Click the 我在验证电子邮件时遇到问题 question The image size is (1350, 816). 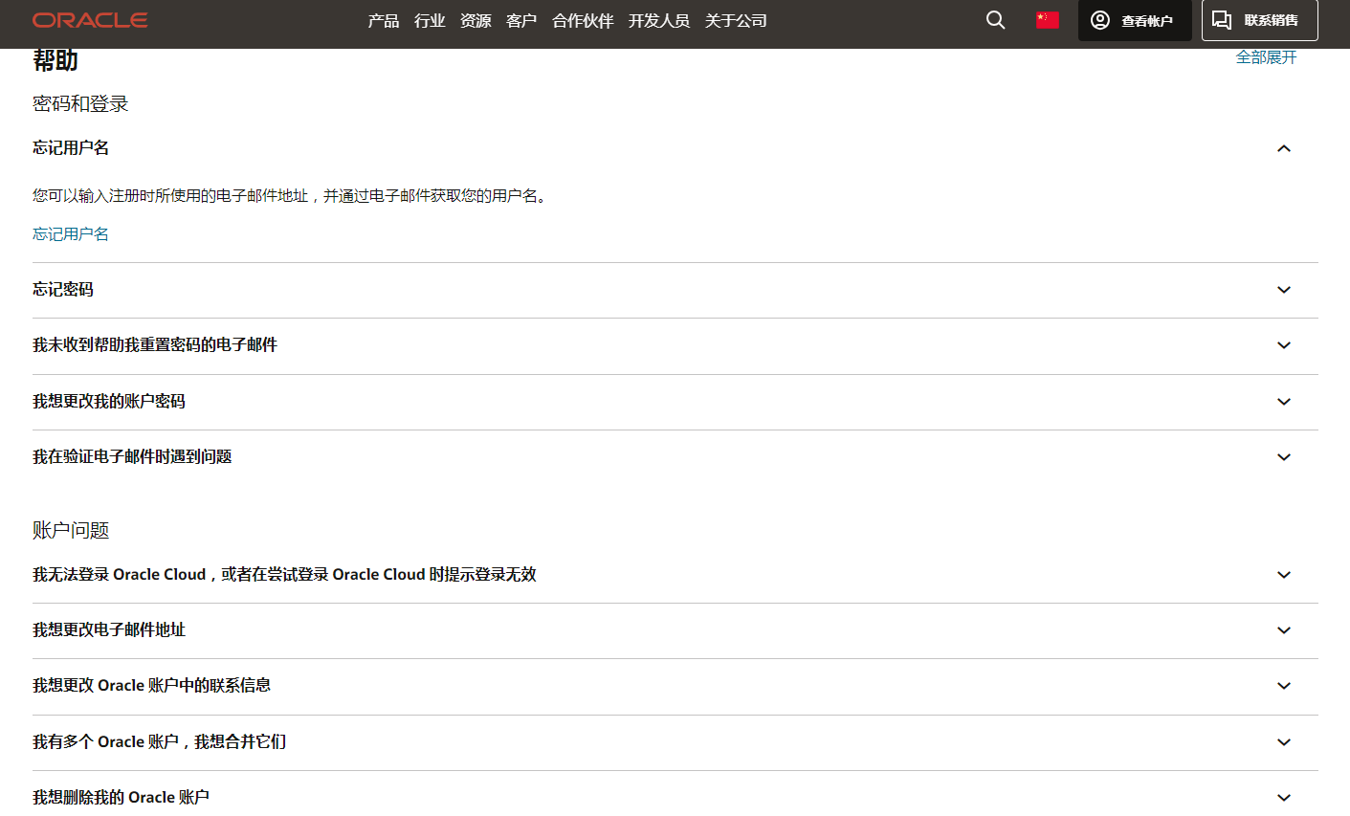click(132, 456)
